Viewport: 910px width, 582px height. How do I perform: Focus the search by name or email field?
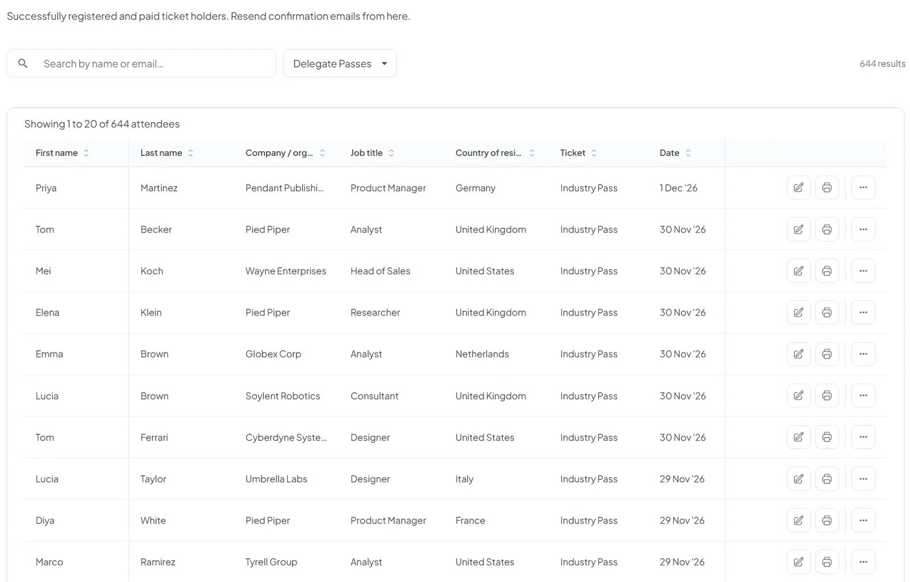tap(142, 64)
